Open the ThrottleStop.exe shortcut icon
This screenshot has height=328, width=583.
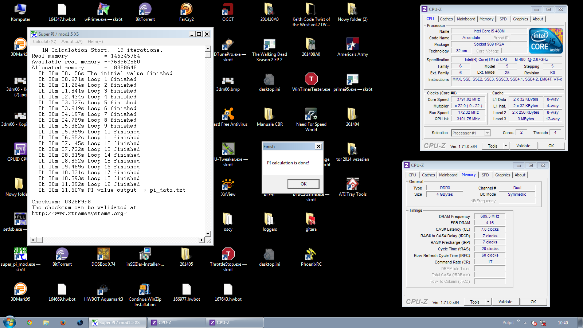click(x=228, y=254)
